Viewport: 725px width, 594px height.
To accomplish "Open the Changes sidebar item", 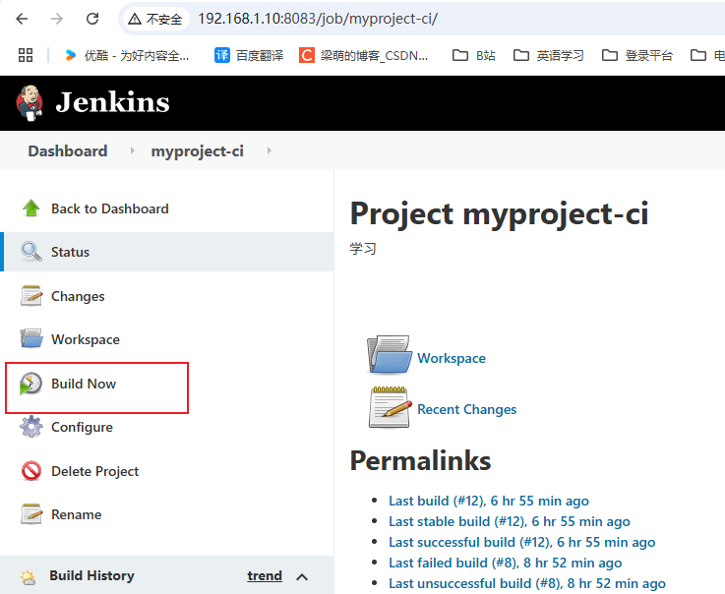I will (x=78, y=296).
